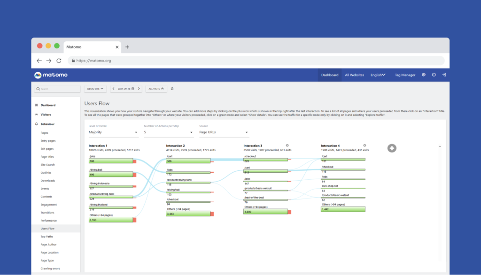Open the Source dropdown showing Page URLs
Viewport: 481px width, 275px height.
coord(224,132)
